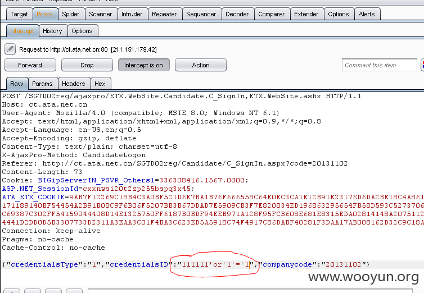Click the User-Agent header line
Screen dimensions: 424x293
click(141, 113)
